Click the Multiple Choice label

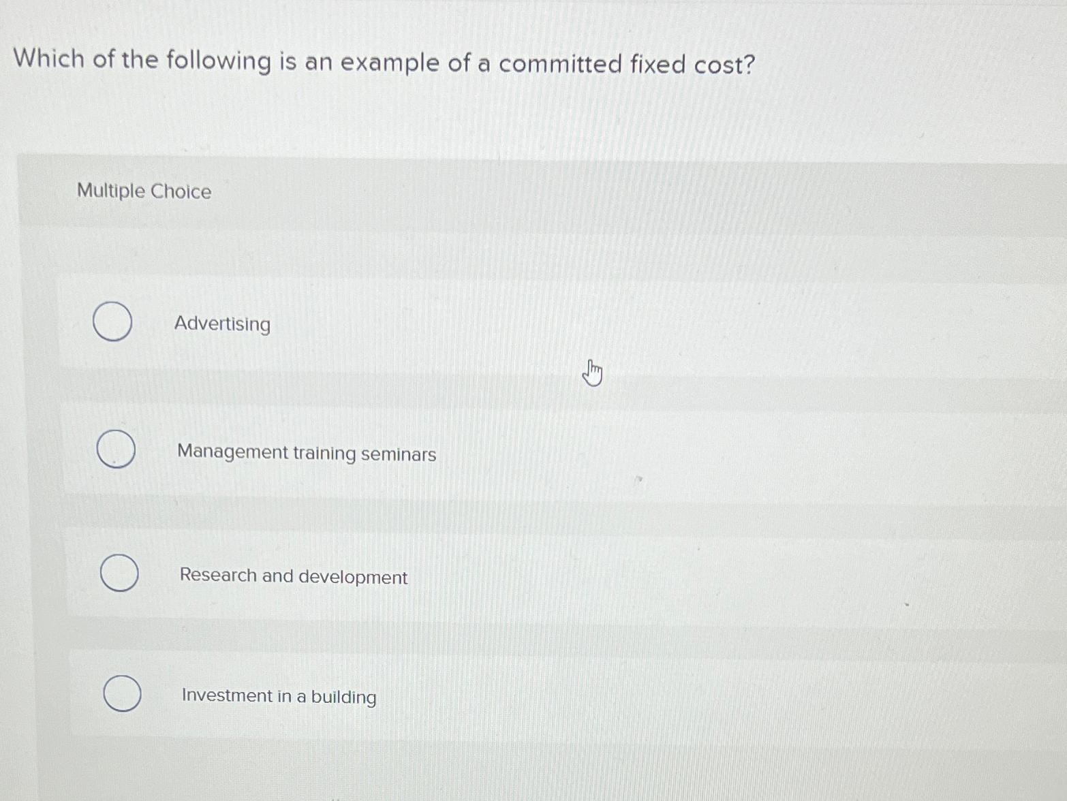pos(143,192)
